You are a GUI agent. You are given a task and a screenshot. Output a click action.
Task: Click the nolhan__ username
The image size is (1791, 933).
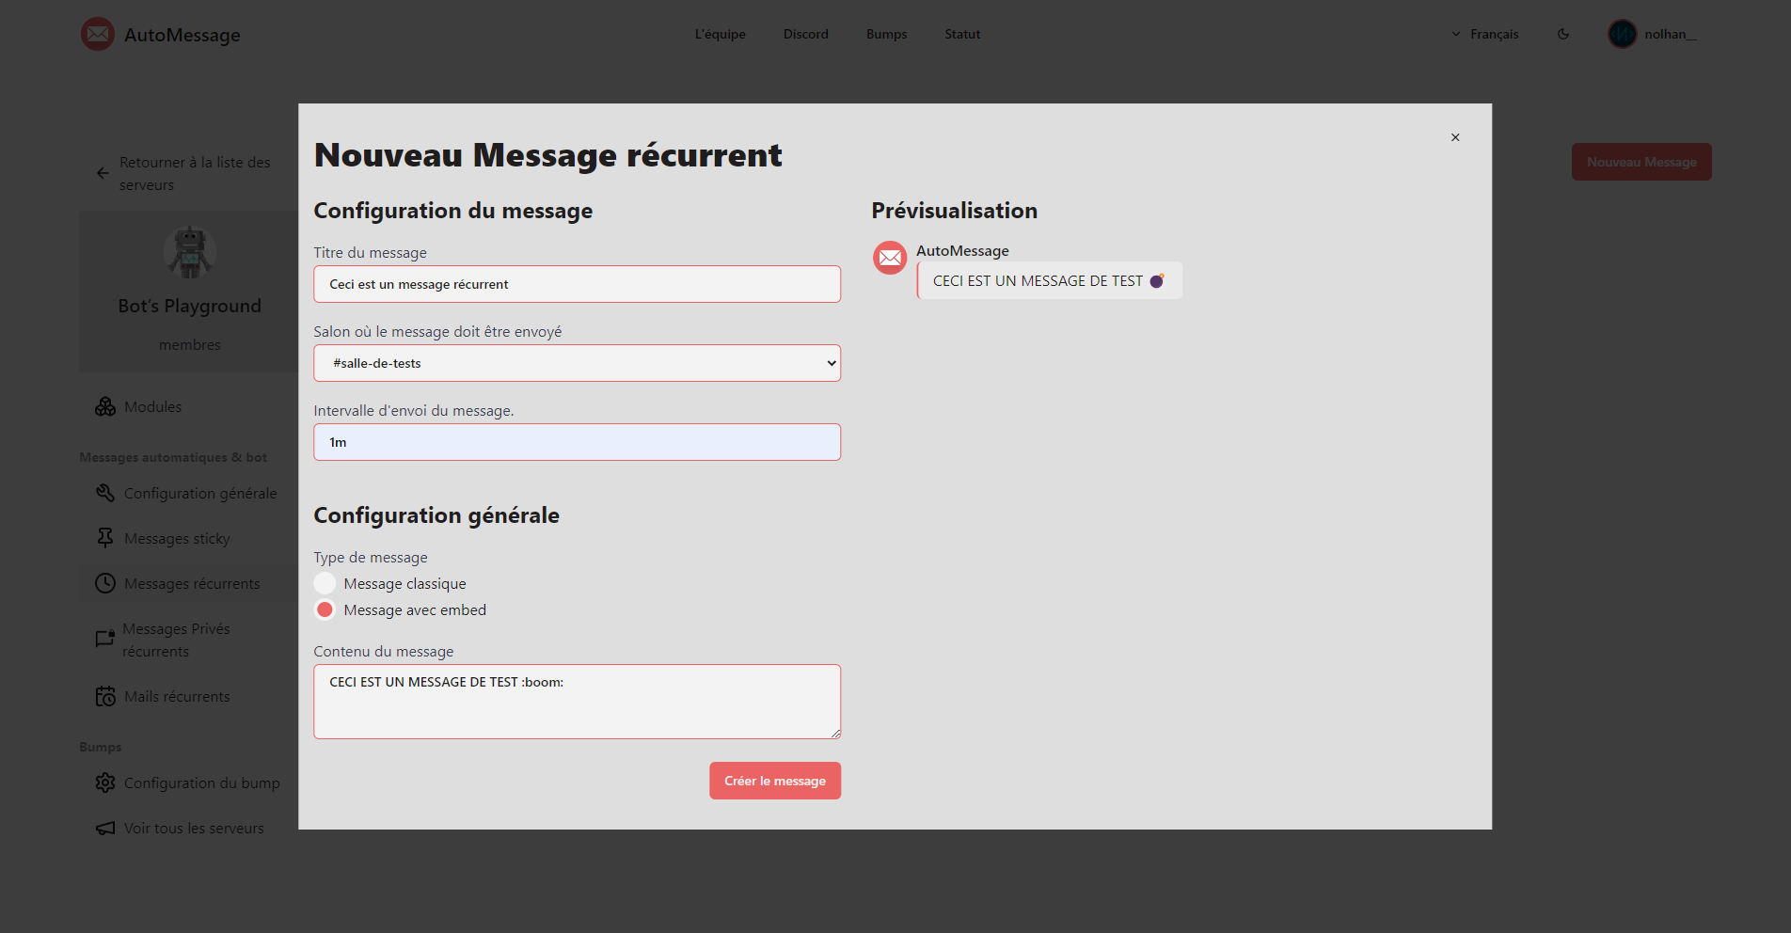(x=1671, y=34)
